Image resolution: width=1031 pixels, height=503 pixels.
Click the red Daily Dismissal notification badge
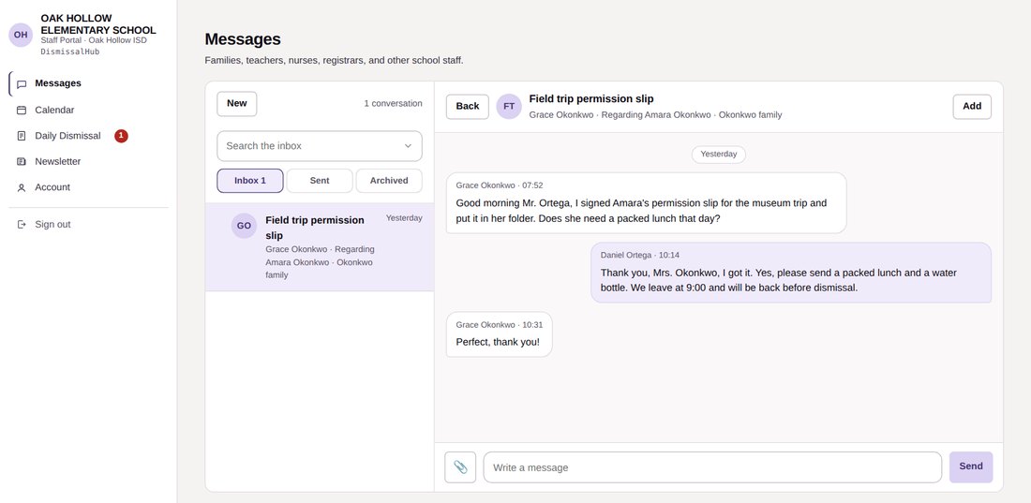coord(121,136)
